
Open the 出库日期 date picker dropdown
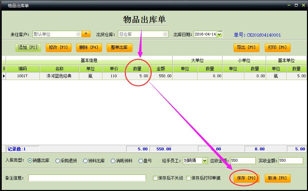pyautogui.click(x=219, y=34)
